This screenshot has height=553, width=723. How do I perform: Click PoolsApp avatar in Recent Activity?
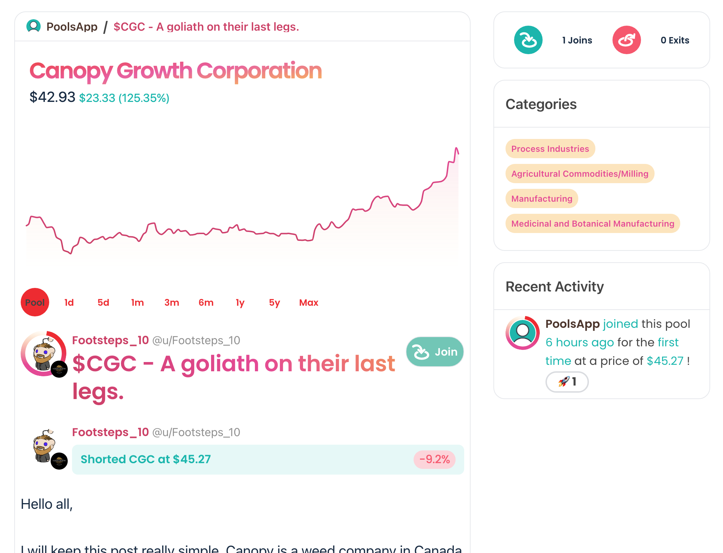522,333
